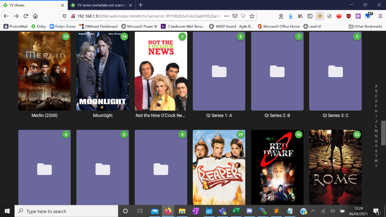Viewport: 386px width, 217px height.
Task: Expand the Other Bookmarks folder
Action: click(365, 26)
